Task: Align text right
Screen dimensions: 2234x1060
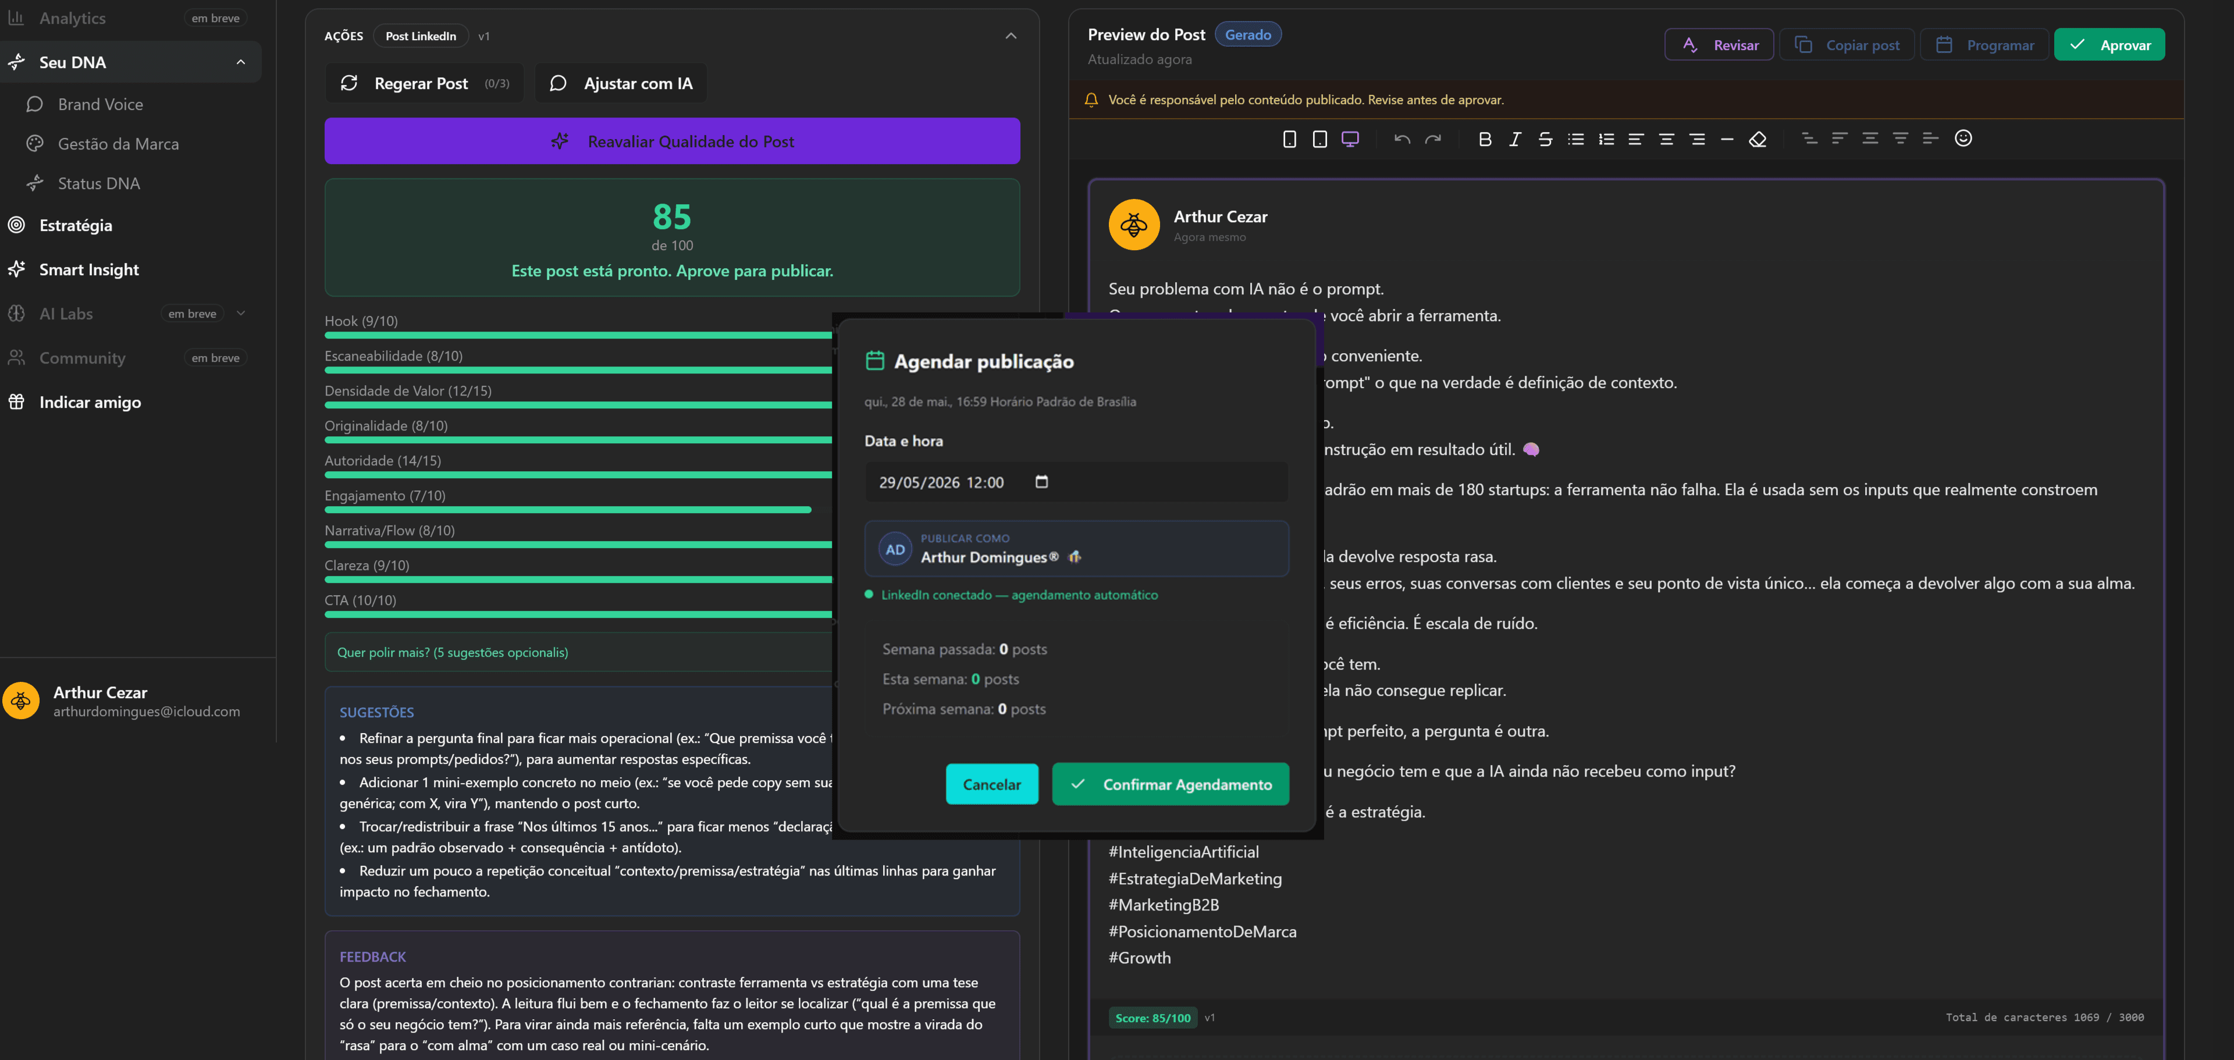Action: coord(1697,139)
